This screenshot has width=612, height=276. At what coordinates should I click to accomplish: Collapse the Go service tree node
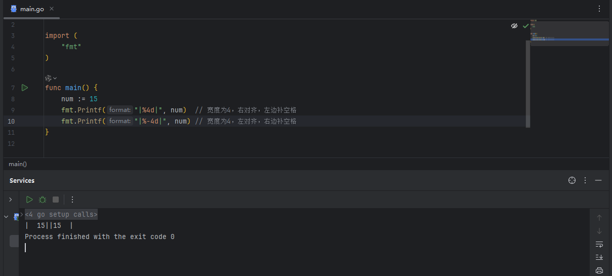6,217
